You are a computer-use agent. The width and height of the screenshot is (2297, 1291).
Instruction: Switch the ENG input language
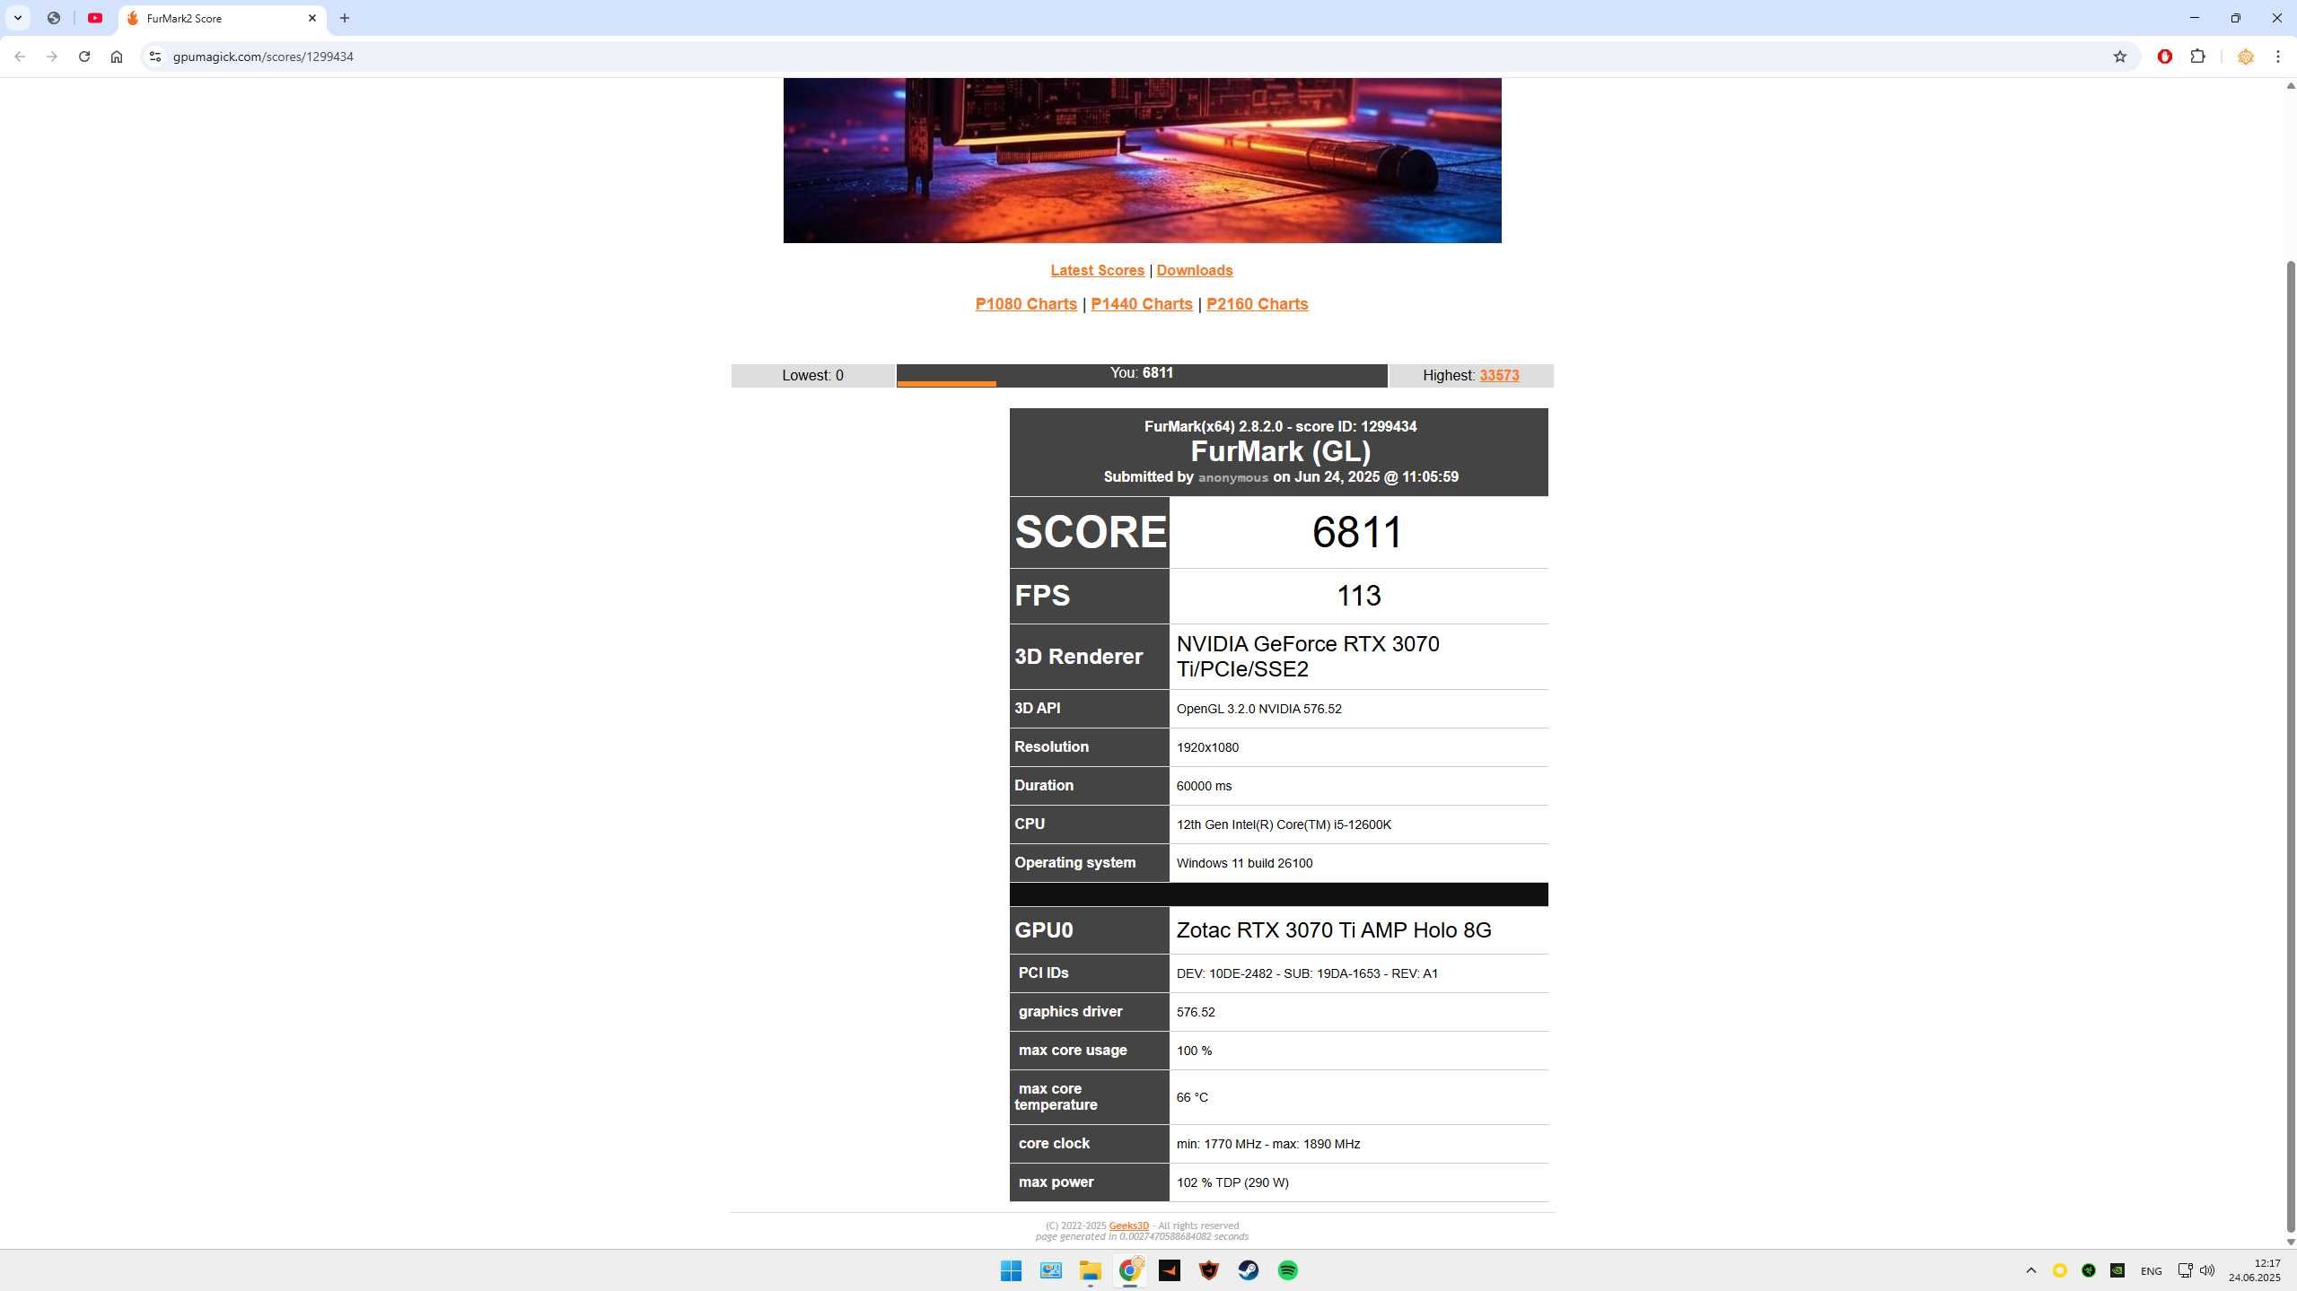point(2151,1270)
